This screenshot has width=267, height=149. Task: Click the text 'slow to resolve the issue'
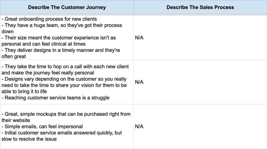[x=29, y=139]
